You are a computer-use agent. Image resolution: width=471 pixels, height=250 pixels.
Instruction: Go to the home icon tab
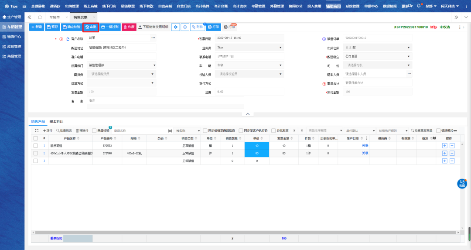click(40, 17)
